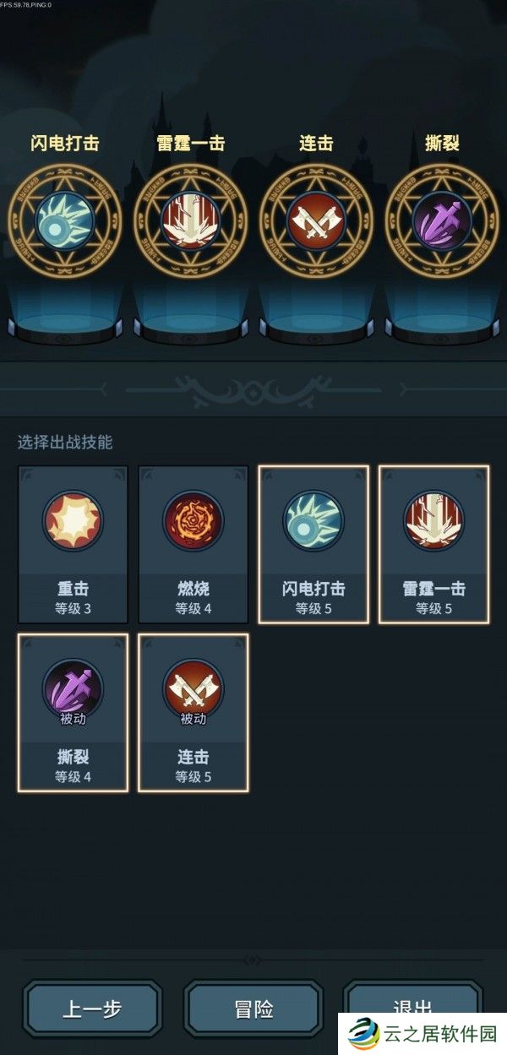The height and width of the screenshot is (1055, 507).
Task: Click the 闪电打击 icon in the grid
Action: (x=313, y=521)
